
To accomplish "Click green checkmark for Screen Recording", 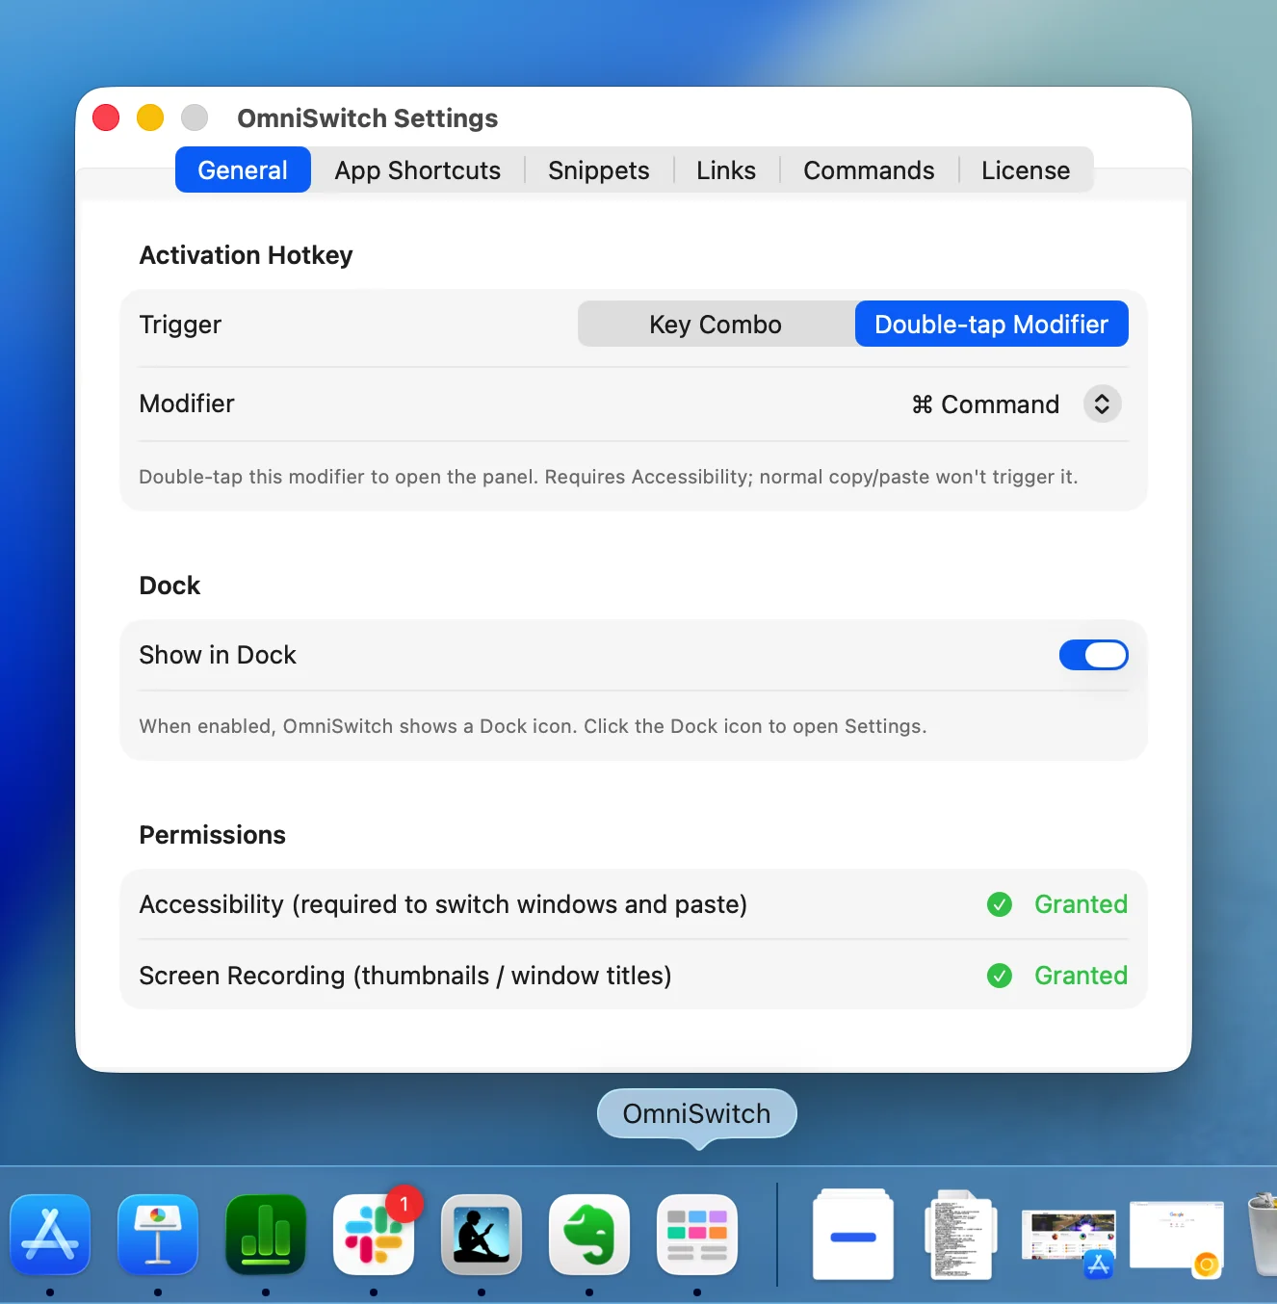I will click(x=1000, y=976).
